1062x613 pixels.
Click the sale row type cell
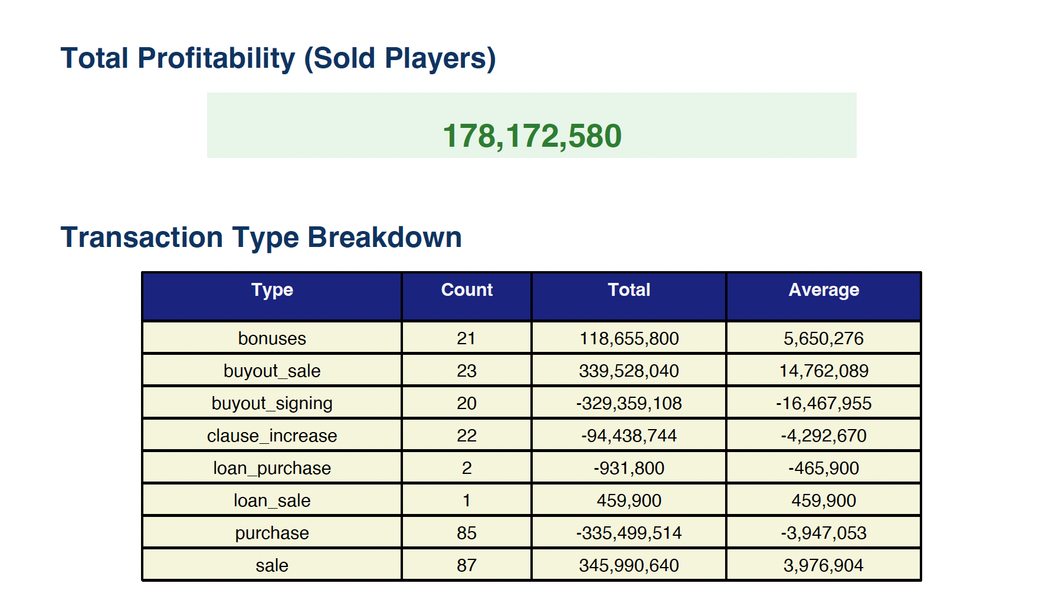click(272, 565)
